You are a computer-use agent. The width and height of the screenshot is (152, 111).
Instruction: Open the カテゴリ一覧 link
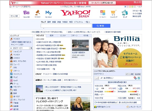(x=137, y=11)
